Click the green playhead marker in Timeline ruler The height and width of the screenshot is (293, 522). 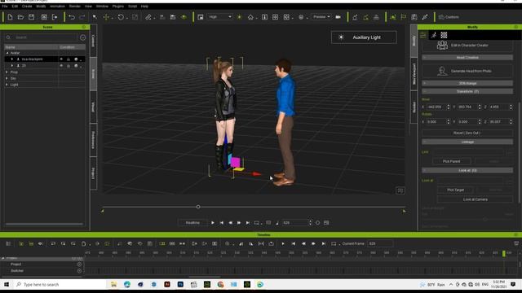504,253
